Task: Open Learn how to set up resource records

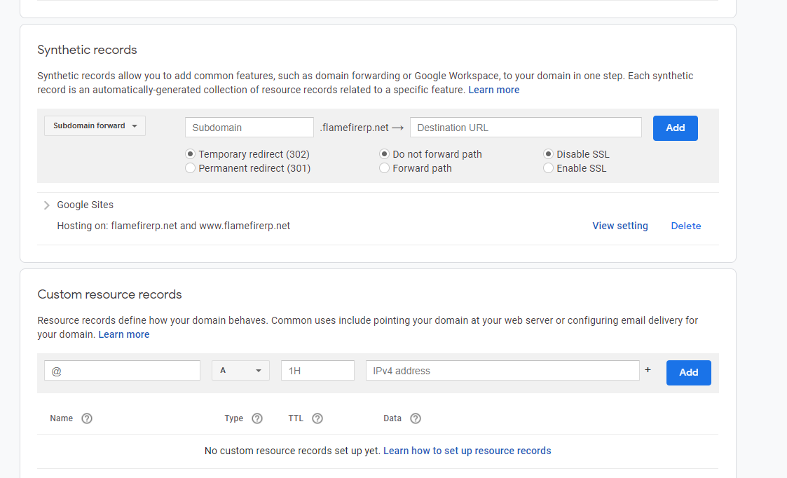Action: pos(467,451)
